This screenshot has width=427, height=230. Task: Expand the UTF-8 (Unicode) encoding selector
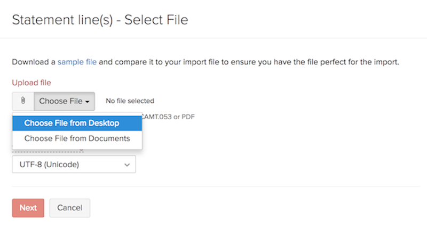[74, 165]
